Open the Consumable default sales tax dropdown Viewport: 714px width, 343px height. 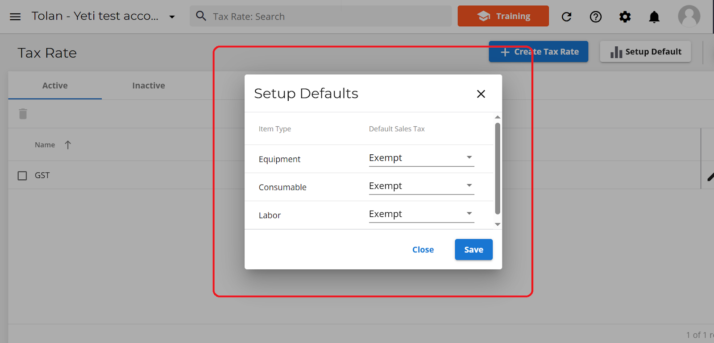point(421,186)
